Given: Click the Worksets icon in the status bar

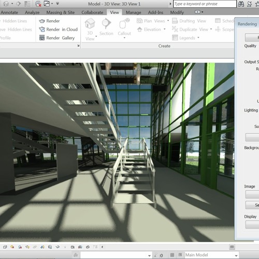Looking at the screenshot, I should click(76, 255).
